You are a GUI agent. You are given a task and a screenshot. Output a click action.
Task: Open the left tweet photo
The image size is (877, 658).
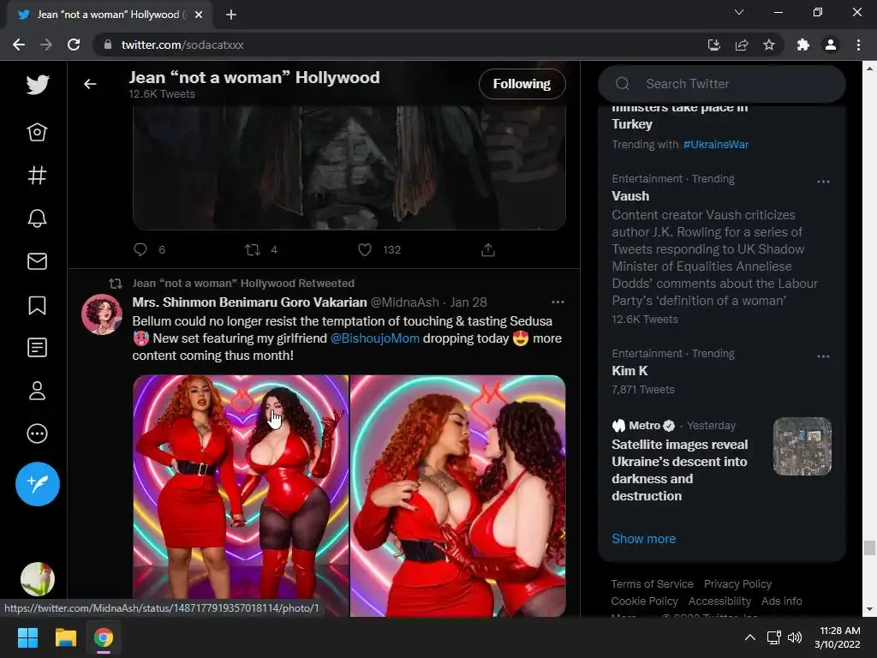[x=241, y=496]
